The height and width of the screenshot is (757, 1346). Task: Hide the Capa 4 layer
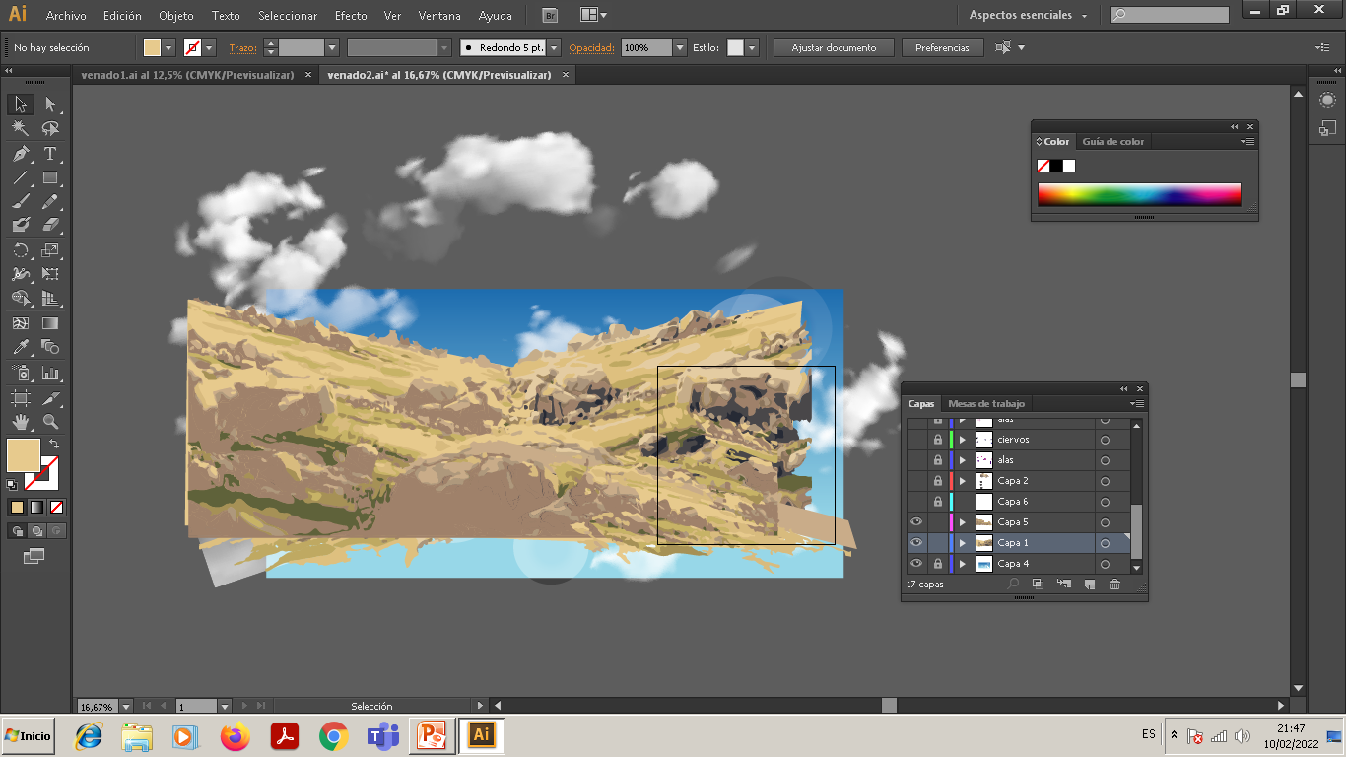pyautogui.click(x=916, y=564)
